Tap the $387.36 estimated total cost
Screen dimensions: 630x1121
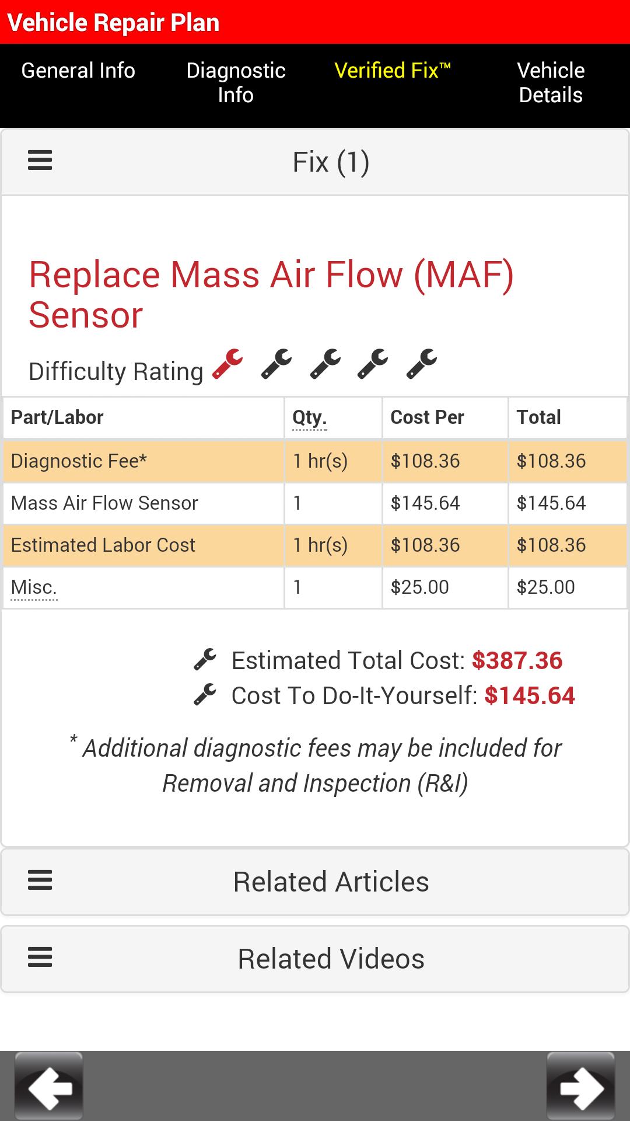pyautogui.click(x=517, y=660)
